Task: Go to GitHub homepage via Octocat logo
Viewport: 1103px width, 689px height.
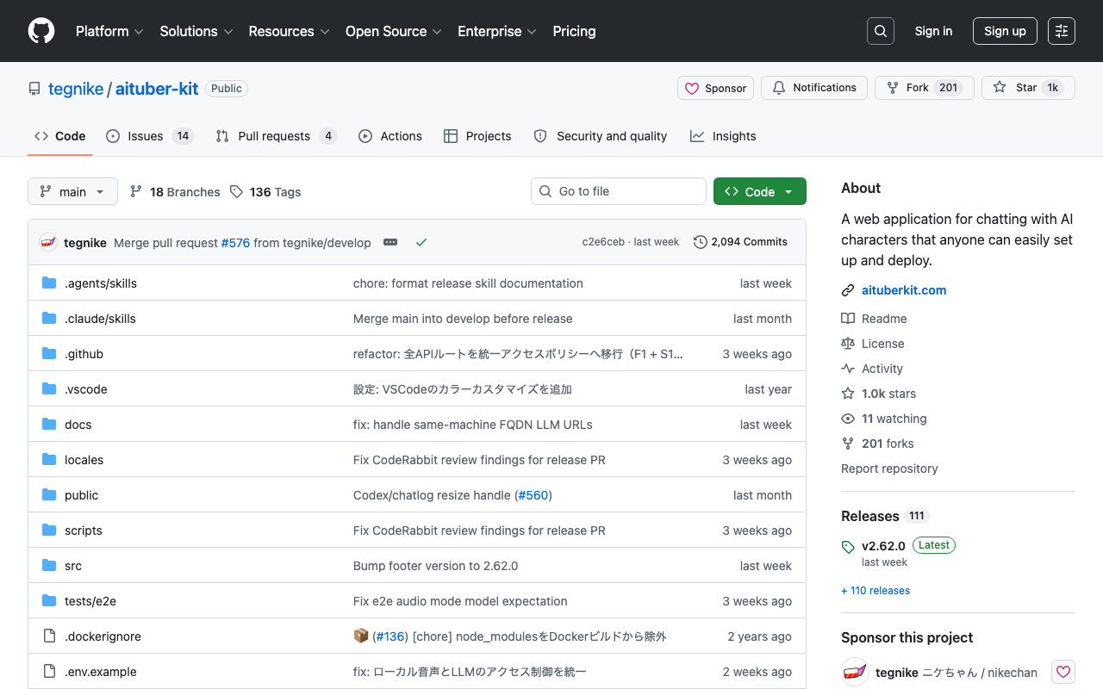Action: (41, 31)
